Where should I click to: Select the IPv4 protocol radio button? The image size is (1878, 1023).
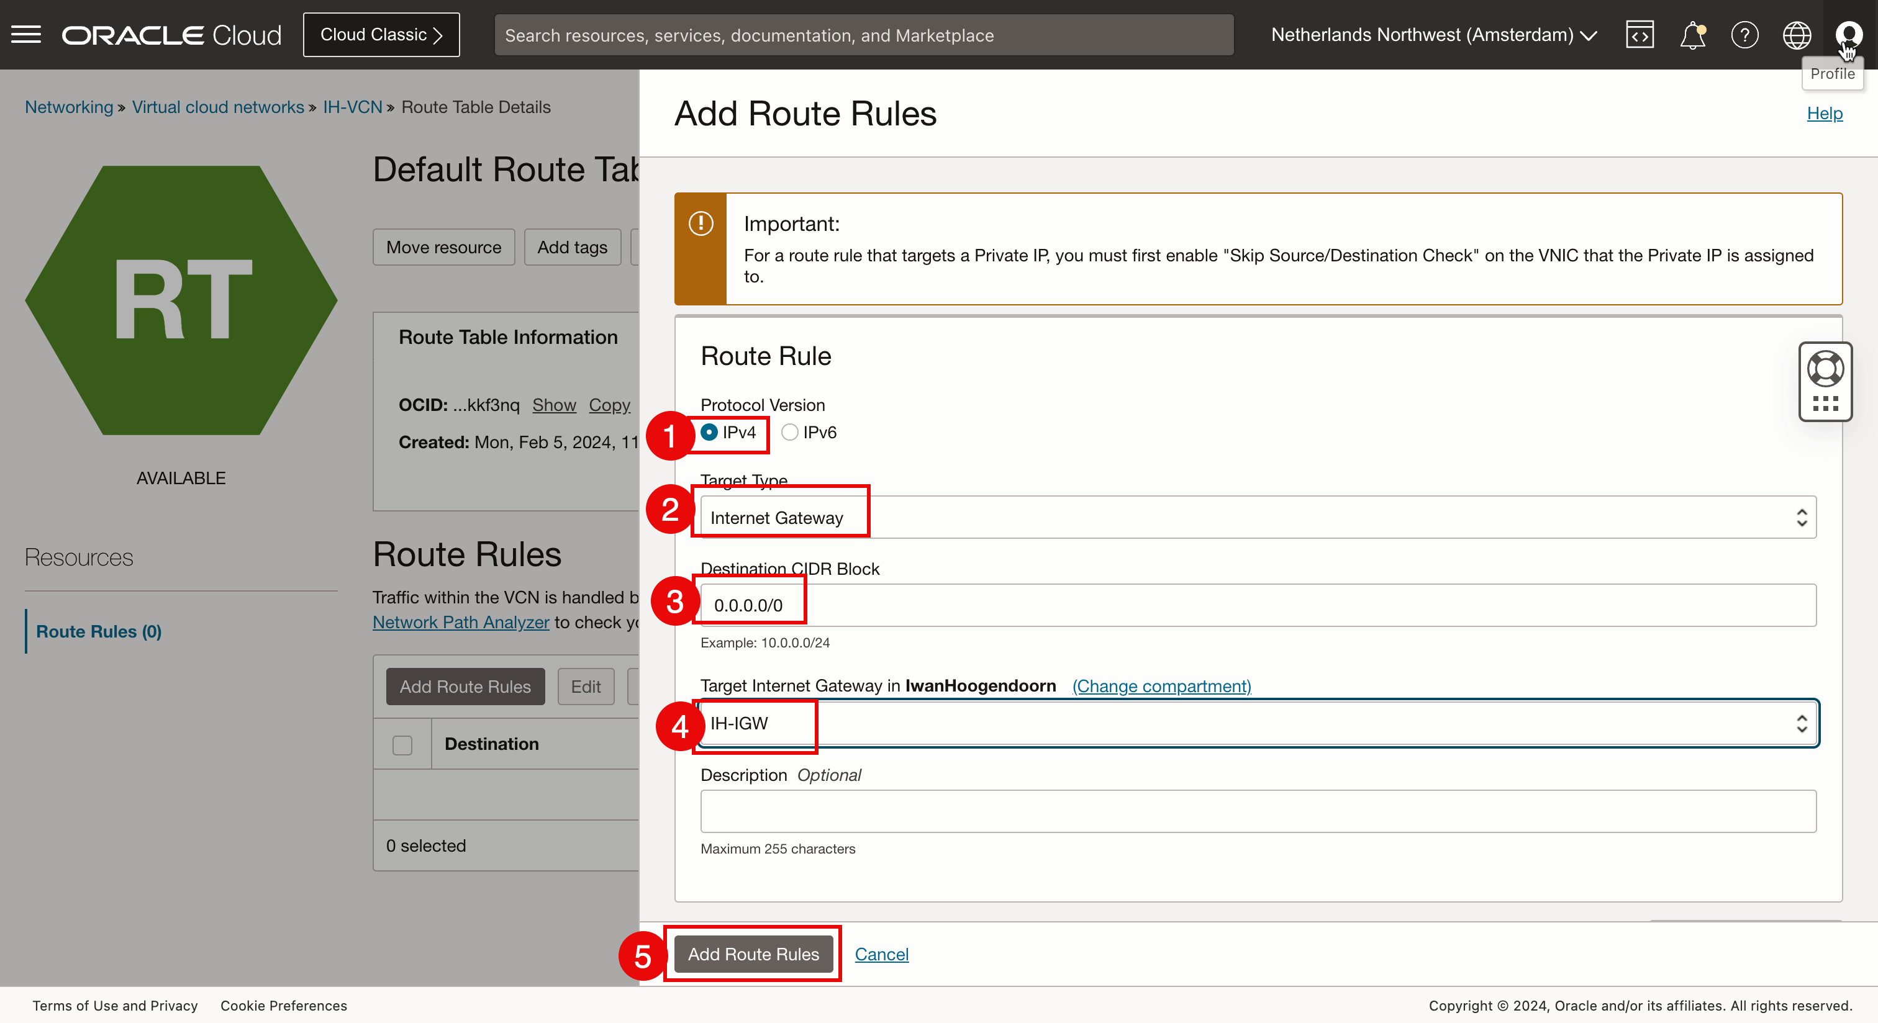[709, 432]
